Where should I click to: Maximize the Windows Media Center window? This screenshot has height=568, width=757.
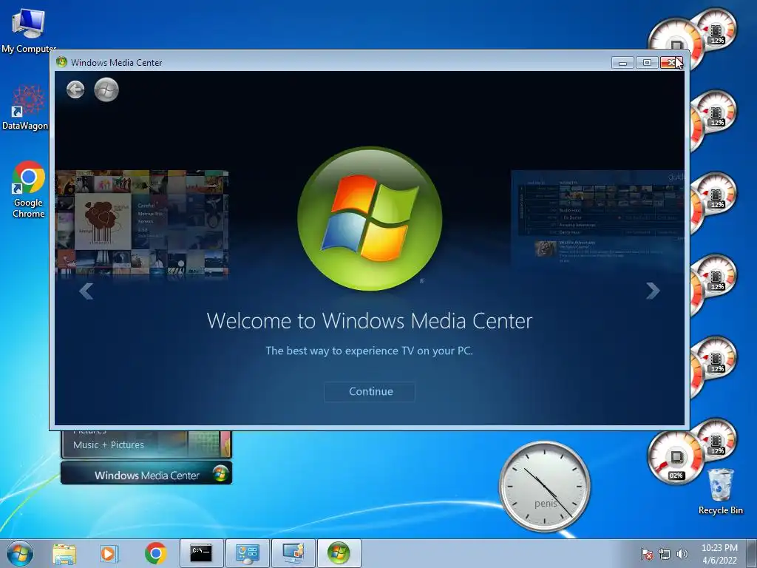(x=647, y=63)
